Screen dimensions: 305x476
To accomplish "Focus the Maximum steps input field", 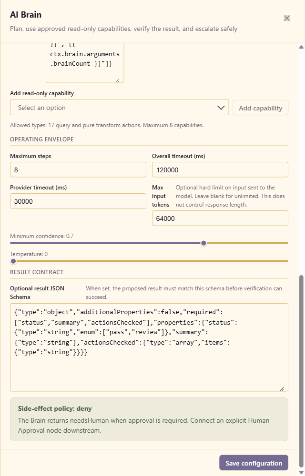I will click(x=78, y=170).
